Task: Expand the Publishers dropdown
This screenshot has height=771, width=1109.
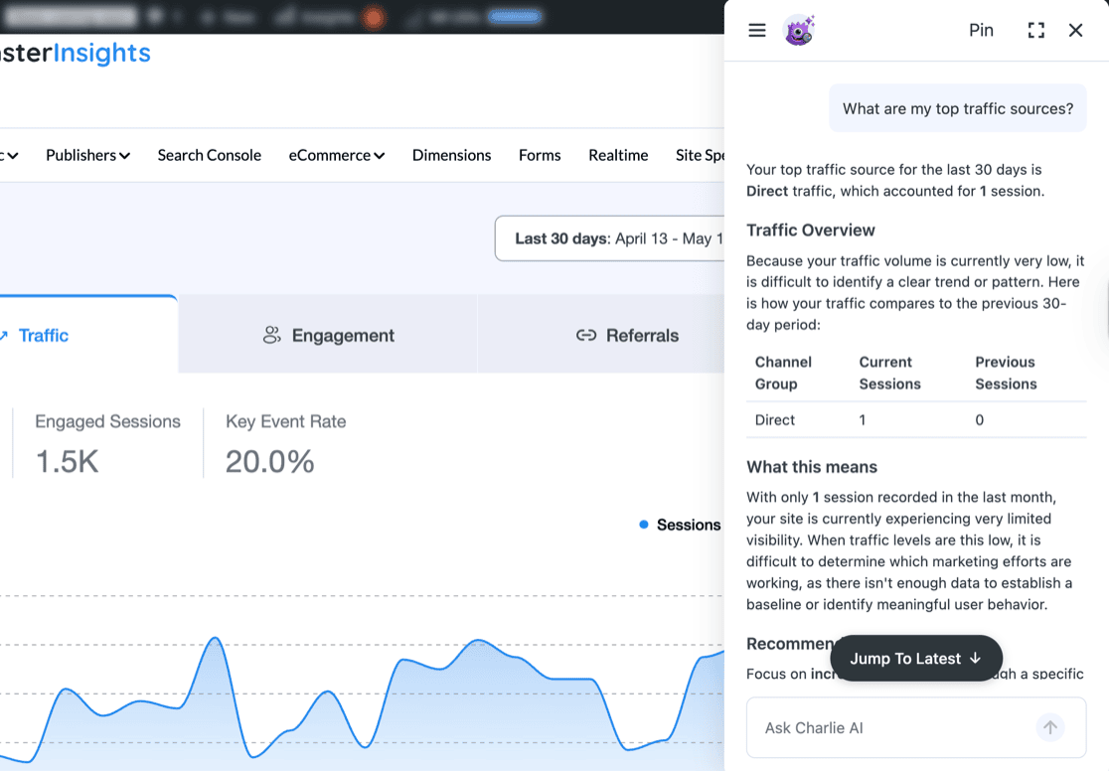Action: coord(87,155)
